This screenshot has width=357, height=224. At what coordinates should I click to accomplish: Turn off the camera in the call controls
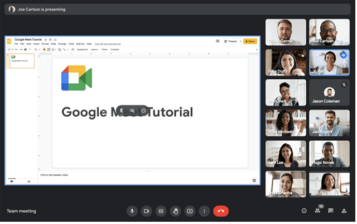(x=146, y=211)
